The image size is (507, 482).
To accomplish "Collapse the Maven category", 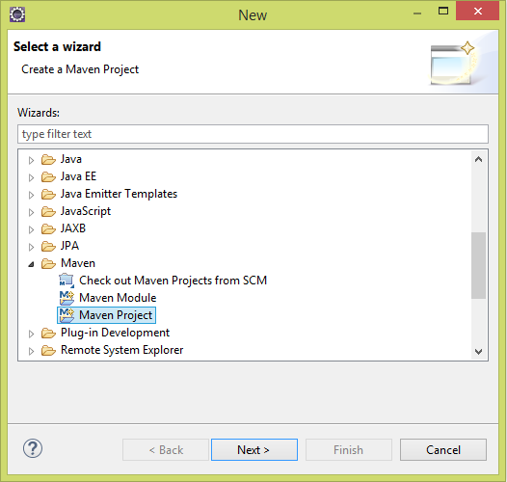I will click(31, 264).
